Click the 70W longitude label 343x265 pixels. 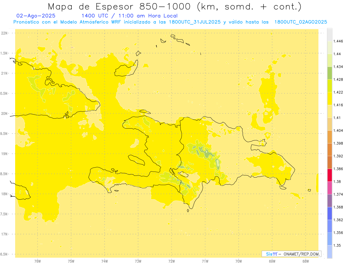[x=239, y=261]
